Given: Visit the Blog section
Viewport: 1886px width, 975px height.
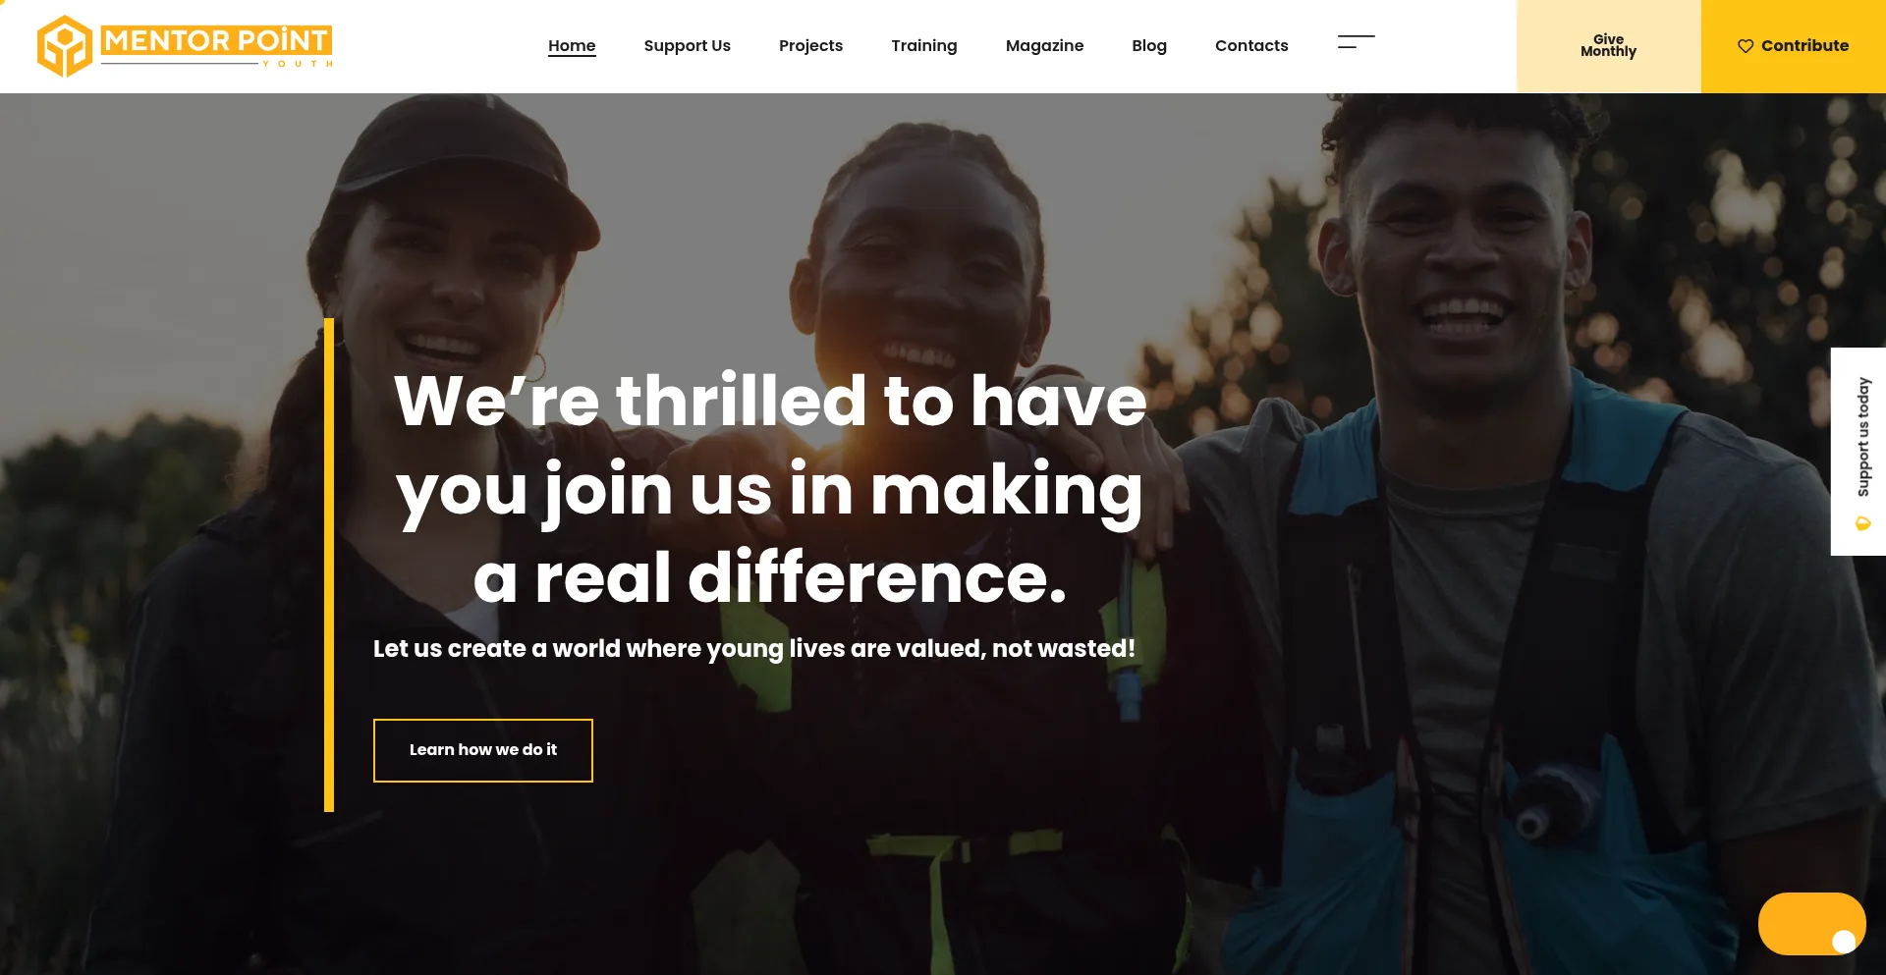Looking at the screenshot, I should [1149, 46].
